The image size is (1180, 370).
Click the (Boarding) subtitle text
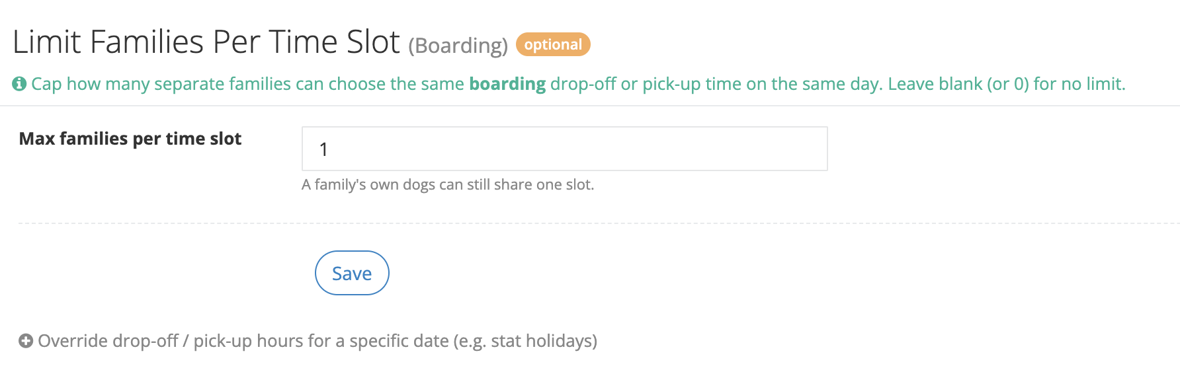click(458, 46)
